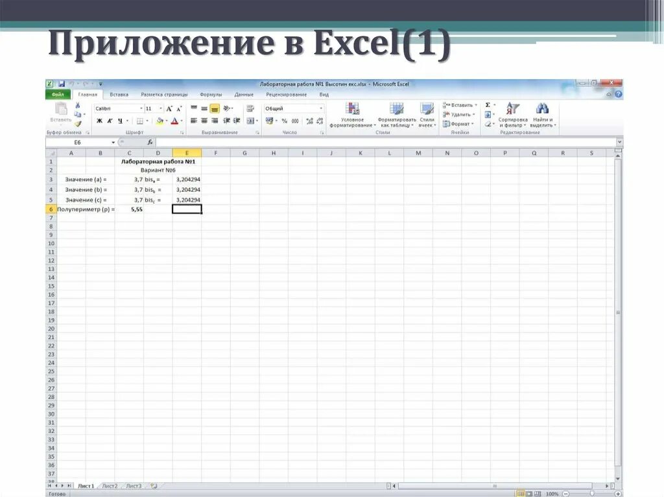This screenshot has width=664, height=497.
Task: Select row header 10
Action: tap(51, 244)
